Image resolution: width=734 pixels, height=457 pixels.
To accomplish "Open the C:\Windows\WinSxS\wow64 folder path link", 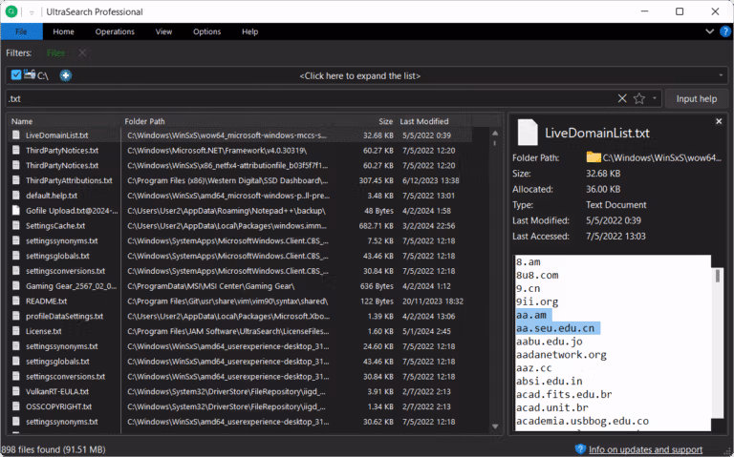I will 662,158.
